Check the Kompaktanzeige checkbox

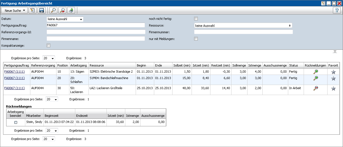tap(49, 46)
